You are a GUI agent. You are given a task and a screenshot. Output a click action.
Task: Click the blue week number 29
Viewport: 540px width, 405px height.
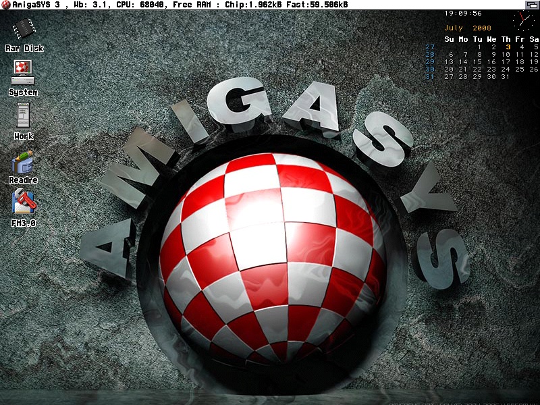[x=430, y=62]
